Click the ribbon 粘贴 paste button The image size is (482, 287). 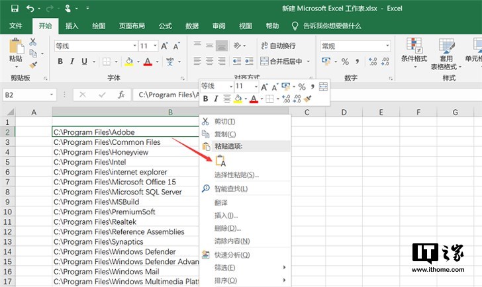point(16,53)
